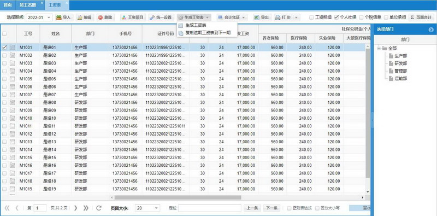This screenshot has height=216, width=437.
Task: Click the 养老保险 column header
Action: 272,38
